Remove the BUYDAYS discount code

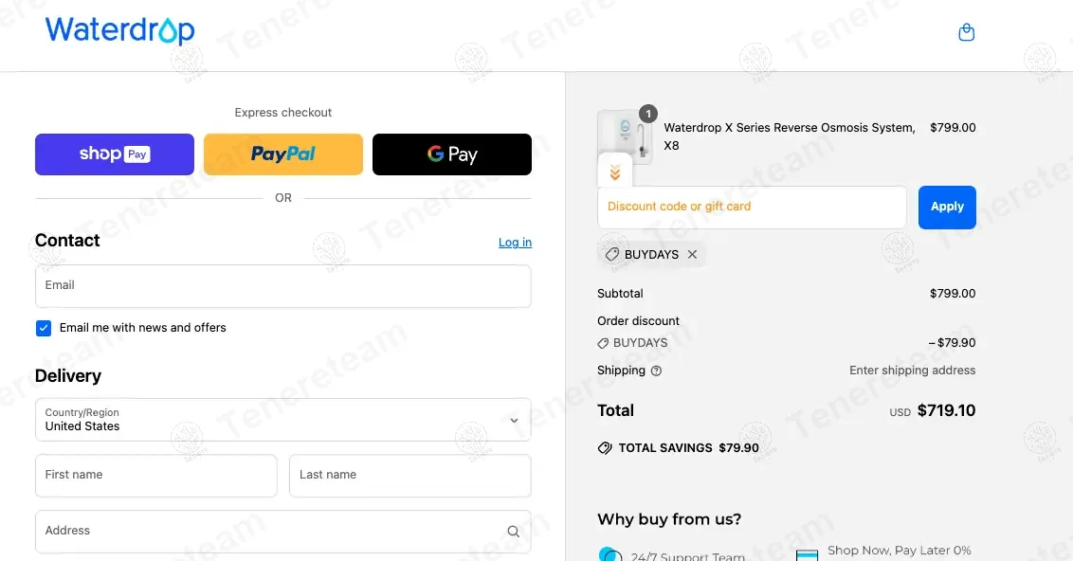coord(693,255)
